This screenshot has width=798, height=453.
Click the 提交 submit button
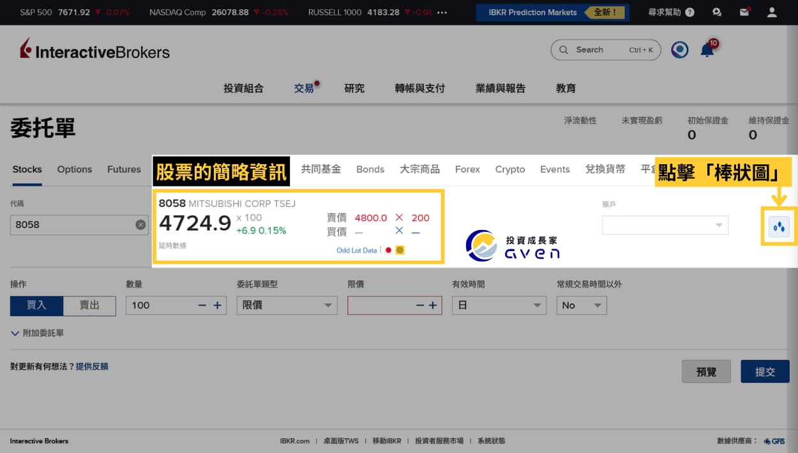(x=765, y=371)
